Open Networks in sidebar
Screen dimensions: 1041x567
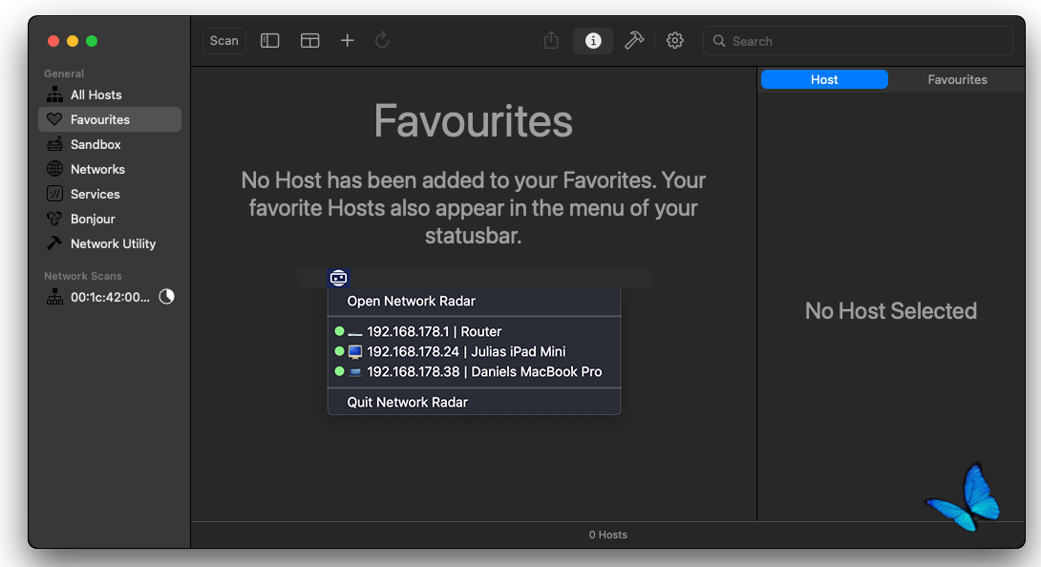click(x=110, y=169)
